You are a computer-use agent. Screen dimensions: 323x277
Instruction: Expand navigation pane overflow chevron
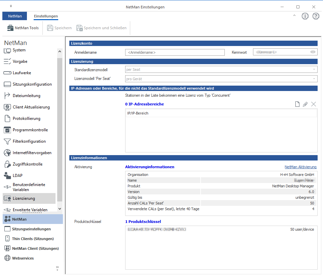pos(57,268)
